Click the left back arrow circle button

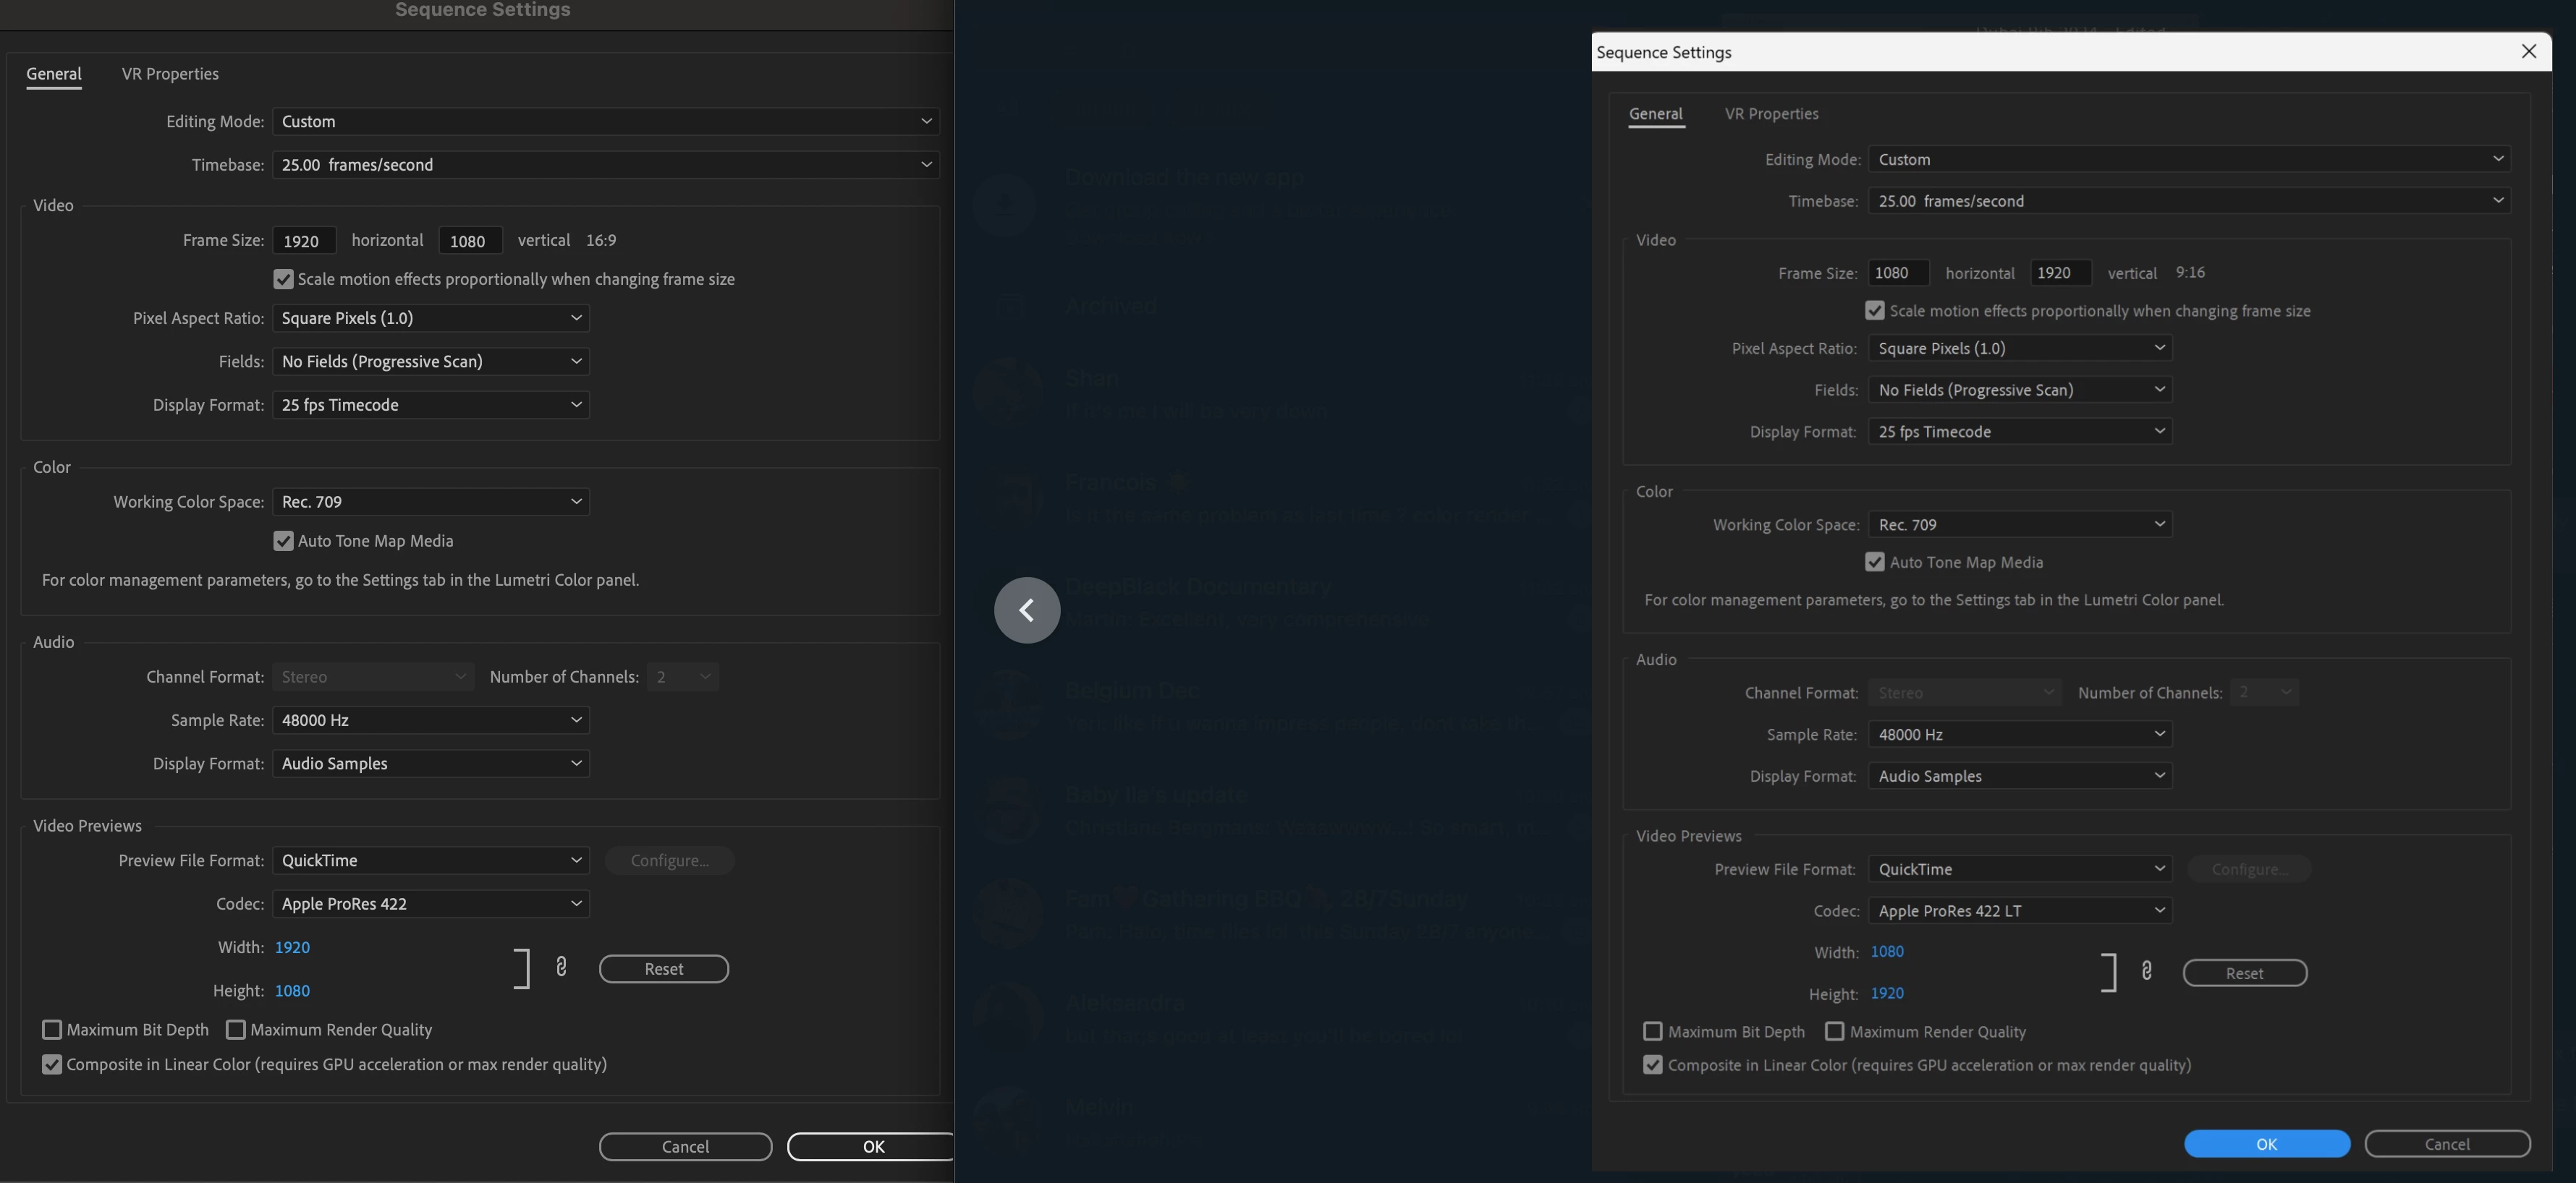[1027, 610]
